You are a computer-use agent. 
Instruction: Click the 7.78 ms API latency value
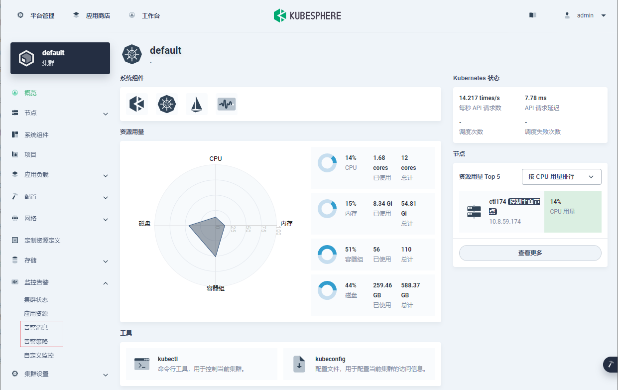535,98
